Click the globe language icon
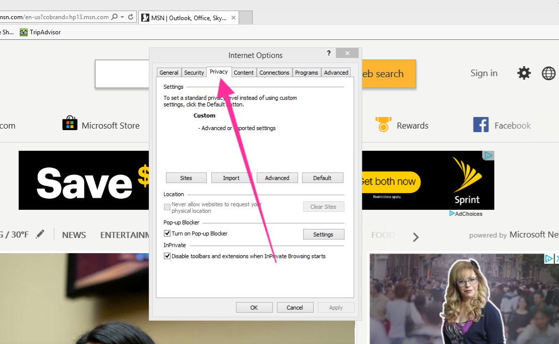 click(548, 73)
